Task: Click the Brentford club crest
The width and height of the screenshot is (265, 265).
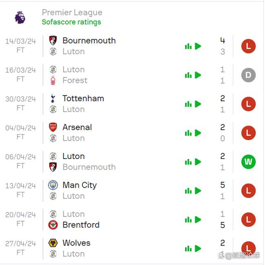Action: pos(53,225)
